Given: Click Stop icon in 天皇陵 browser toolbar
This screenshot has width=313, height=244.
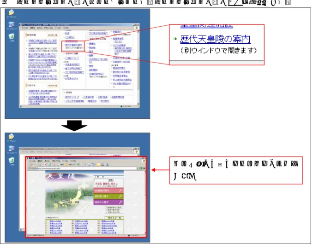Looking at the screenshot, I should (x=46, y=165).
